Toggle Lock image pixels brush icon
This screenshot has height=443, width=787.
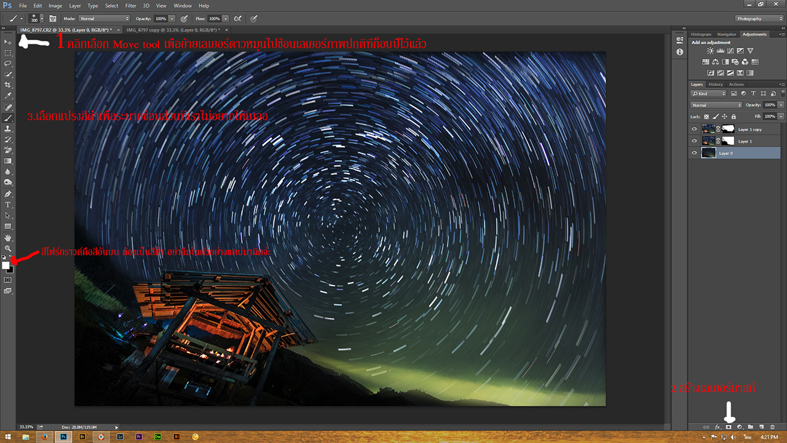tap(715, 116)
